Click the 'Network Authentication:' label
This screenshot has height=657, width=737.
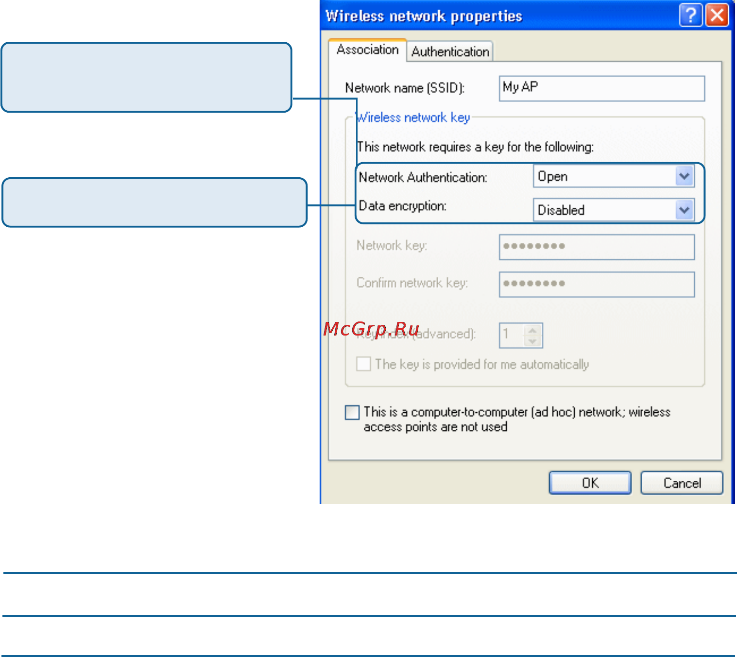pyautogui.click(x=423, y=177)
